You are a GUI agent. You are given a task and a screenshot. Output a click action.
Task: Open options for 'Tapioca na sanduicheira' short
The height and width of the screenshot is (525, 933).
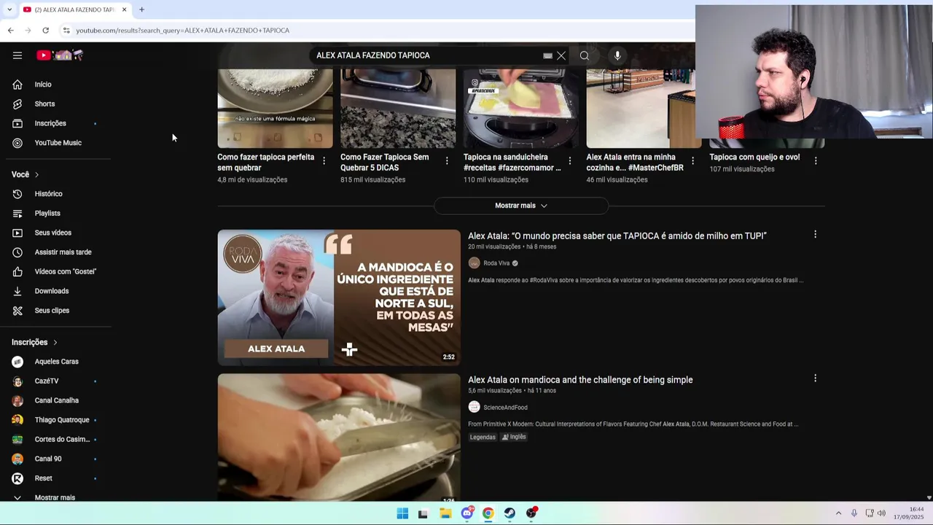tap(570, 161)
